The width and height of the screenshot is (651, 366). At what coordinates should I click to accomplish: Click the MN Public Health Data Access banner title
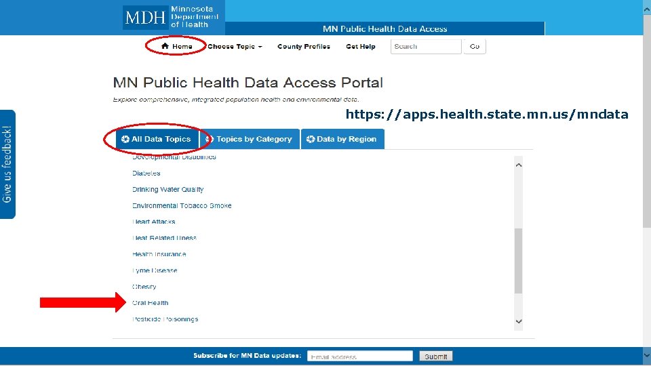click(385, 28)
